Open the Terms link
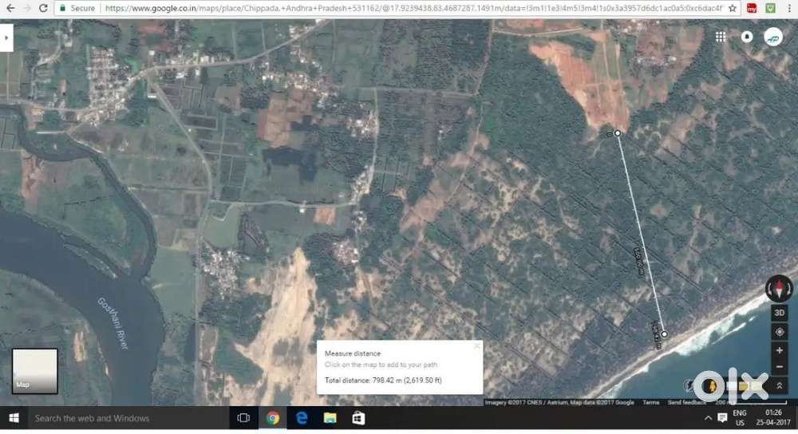 pyautogui.click(x=651, y=402)
